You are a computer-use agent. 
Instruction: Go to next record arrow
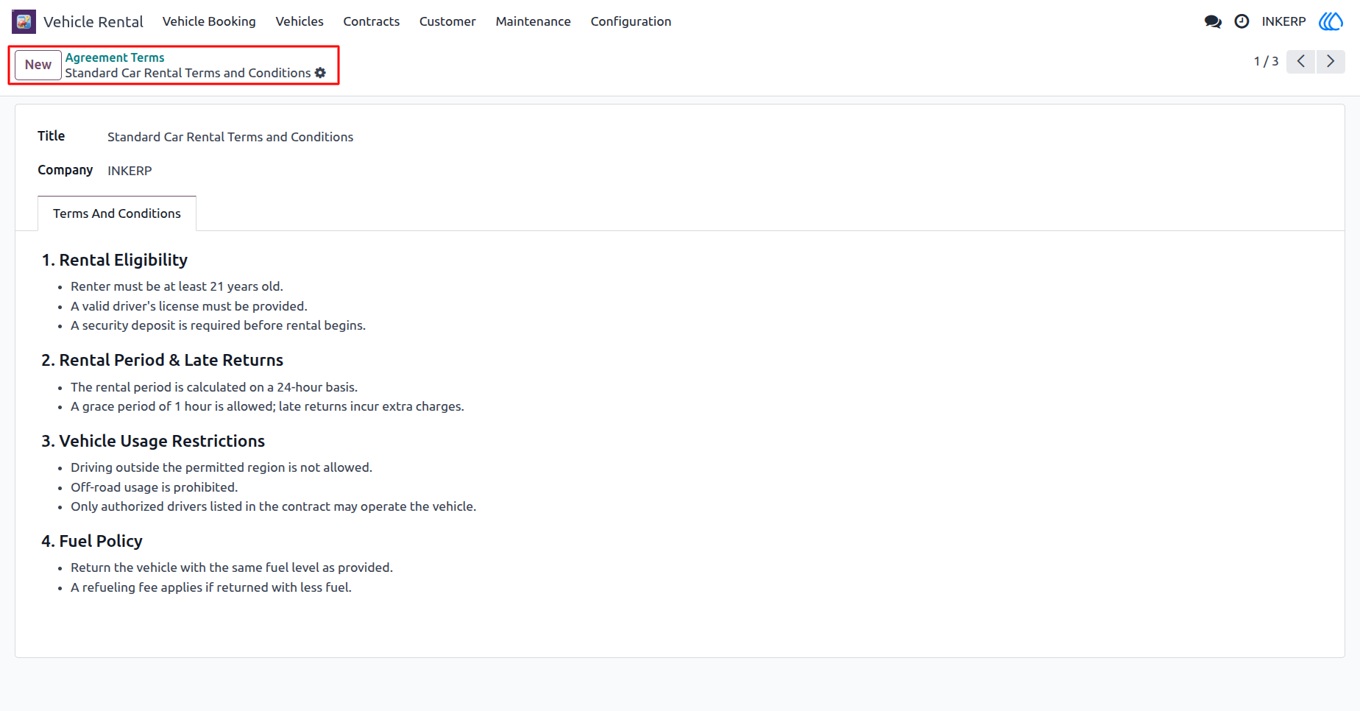point(1331,61)
